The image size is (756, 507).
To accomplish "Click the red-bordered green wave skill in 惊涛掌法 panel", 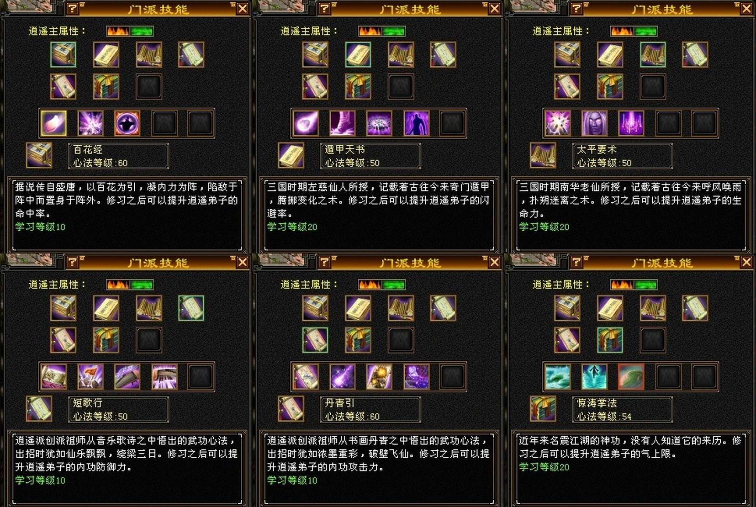I will coord(631,377).
